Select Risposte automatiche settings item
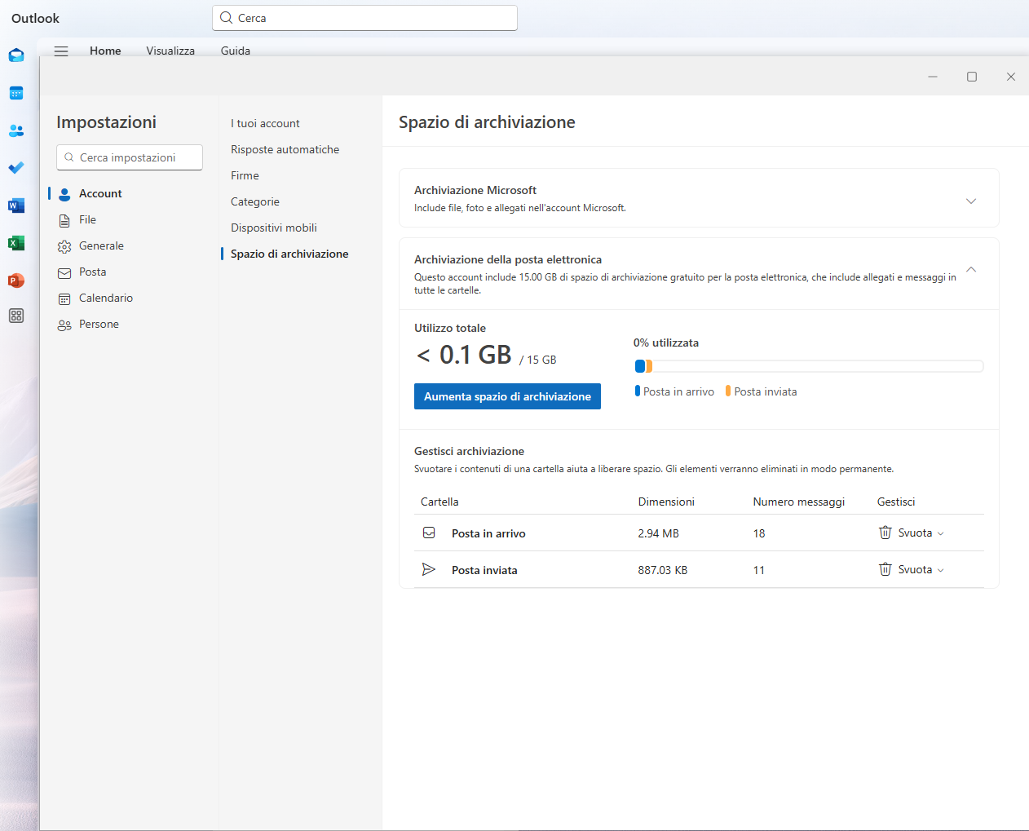This screenshot has height=831, width=1029. point(285,149)
